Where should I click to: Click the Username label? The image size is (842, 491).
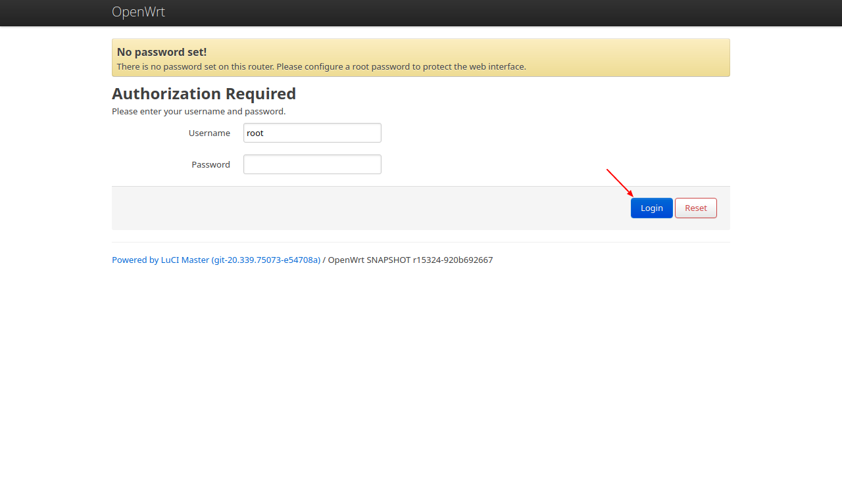(x=209, y=133)
